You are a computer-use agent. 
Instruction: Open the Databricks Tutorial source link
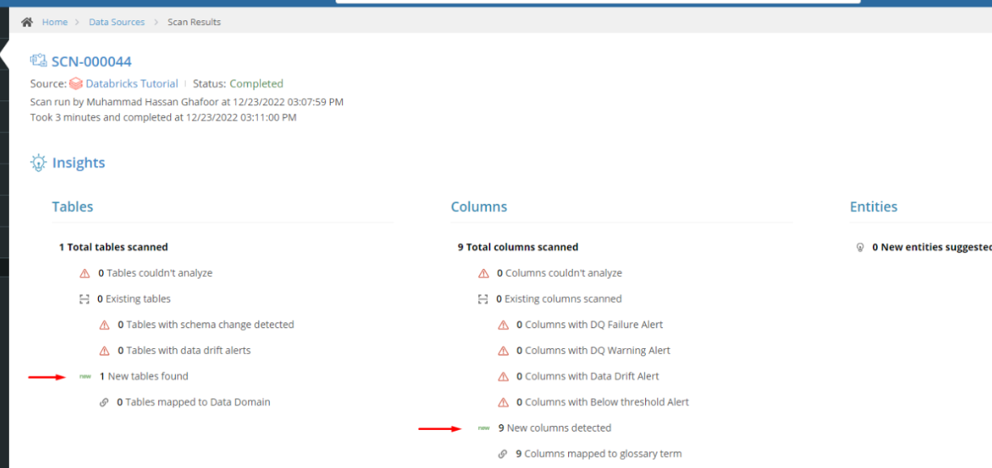[x=132, y=83]
